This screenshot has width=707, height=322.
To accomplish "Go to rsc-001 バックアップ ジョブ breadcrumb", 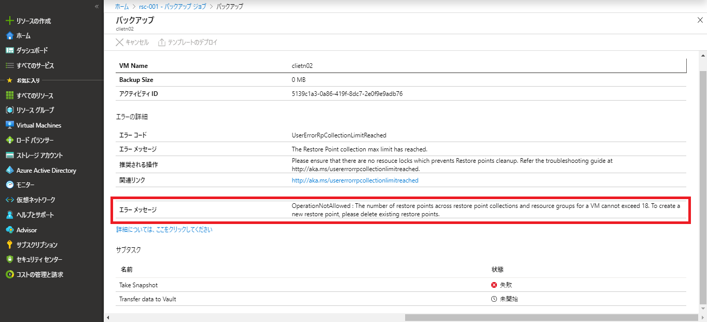I will pos(172,6).
